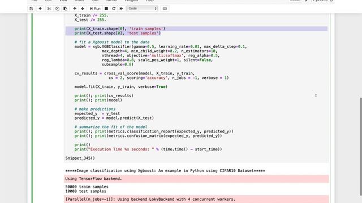
Task: Click "expected_y = y_test" line
Action: (97, 113)
